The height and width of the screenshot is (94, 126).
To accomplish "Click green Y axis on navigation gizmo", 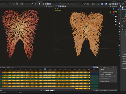I will pyautogui.click(x=116, y=12).
